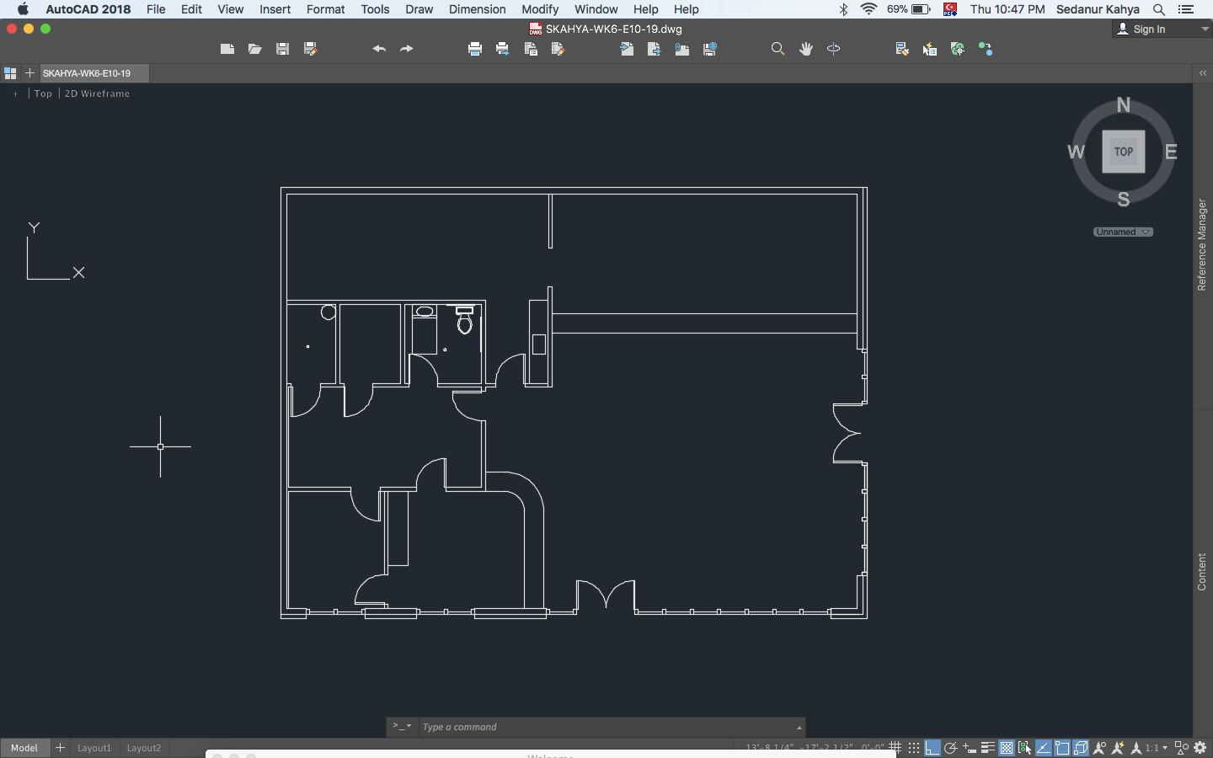This screenshot has width=1213, height=758.
Task: Click N on ViewCube compass
Action: pos(1124,105)
